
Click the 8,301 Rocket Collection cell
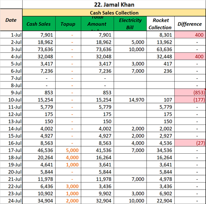coord(160,35)
